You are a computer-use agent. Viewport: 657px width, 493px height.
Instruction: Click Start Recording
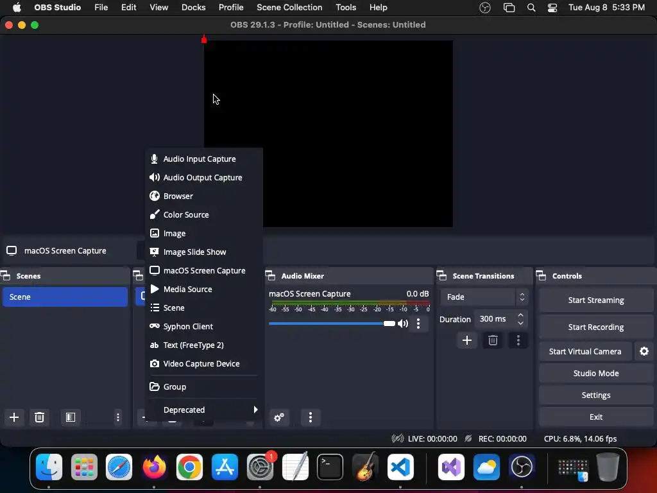(596, 327)
